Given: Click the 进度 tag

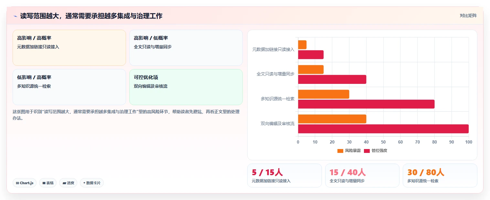Looking at the screenshot, I should (68, 183).
